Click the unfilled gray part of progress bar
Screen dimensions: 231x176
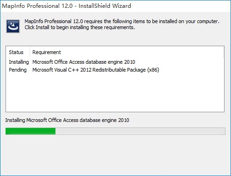[x=140, y=131]
